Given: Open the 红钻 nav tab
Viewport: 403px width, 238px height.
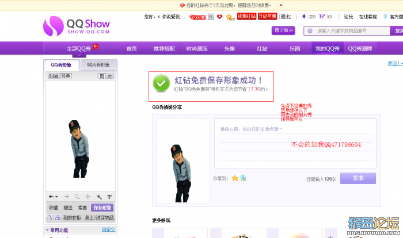Looking at the screenshot, I should (262, 48).
